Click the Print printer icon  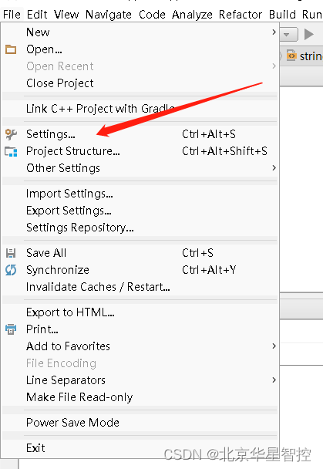click(x=11, y=329)
